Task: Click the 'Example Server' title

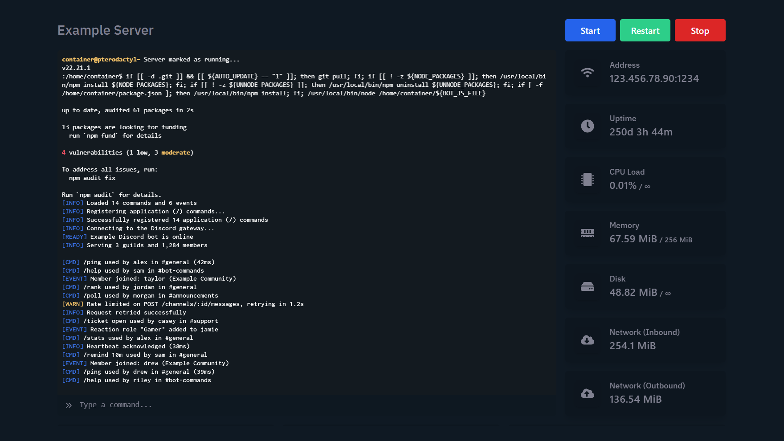Action: pos(106,30)
